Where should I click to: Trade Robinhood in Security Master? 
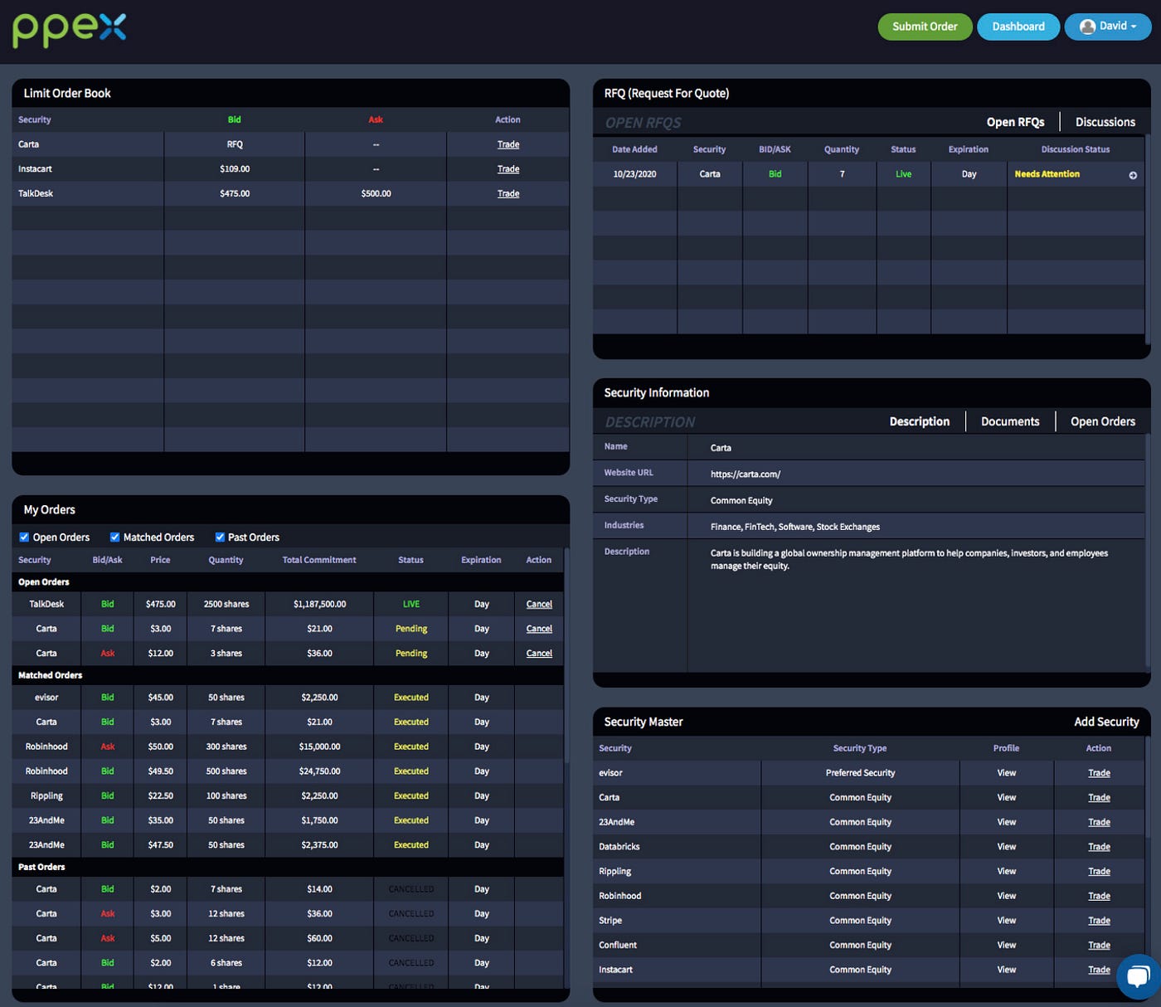point(1099,896)
